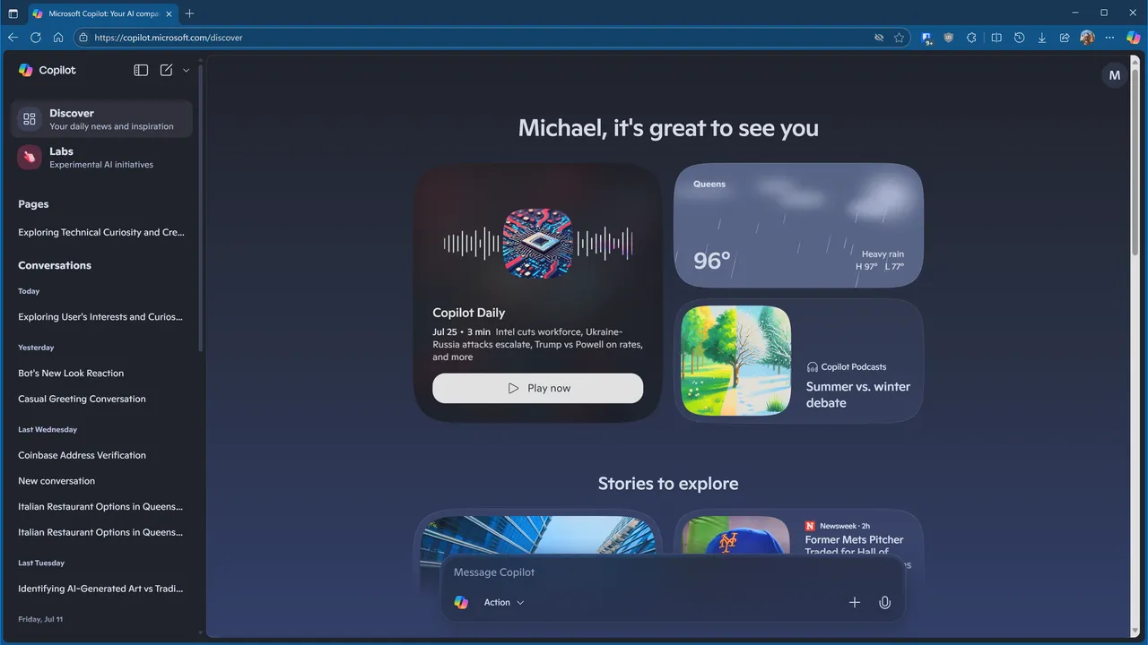This screenshot has width=1148, height=645.
Task: Click the Copilot icon in the message box
Action: [x=461, y=603]
